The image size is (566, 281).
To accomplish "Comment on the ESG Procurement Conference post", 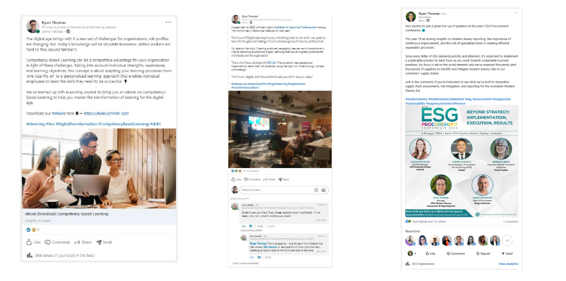I will (x=455, y=253).
